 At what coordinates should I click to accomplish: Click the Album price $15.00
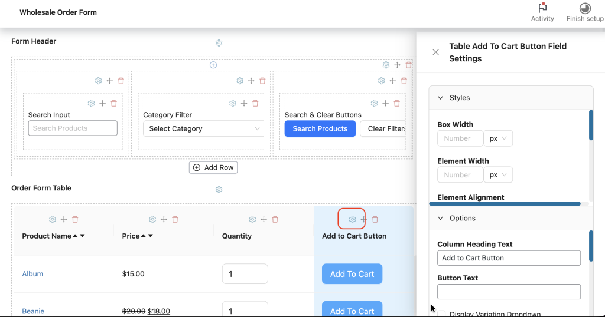coord(133,274)
